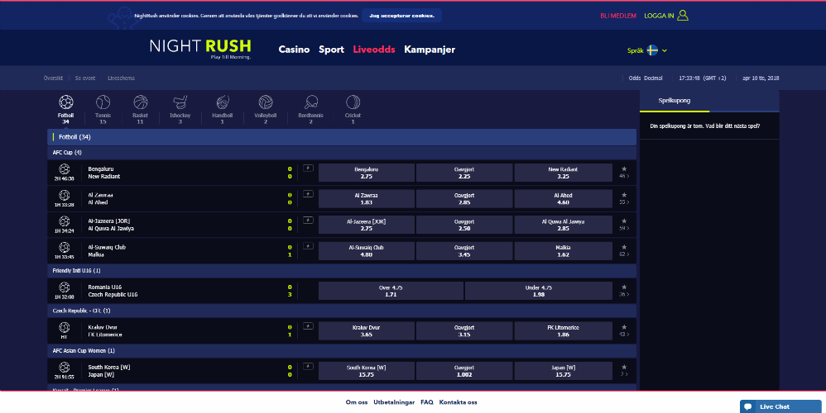Favorite the South Korea vs Japan match
Screen dimensions: 826x413
point(624,368)
